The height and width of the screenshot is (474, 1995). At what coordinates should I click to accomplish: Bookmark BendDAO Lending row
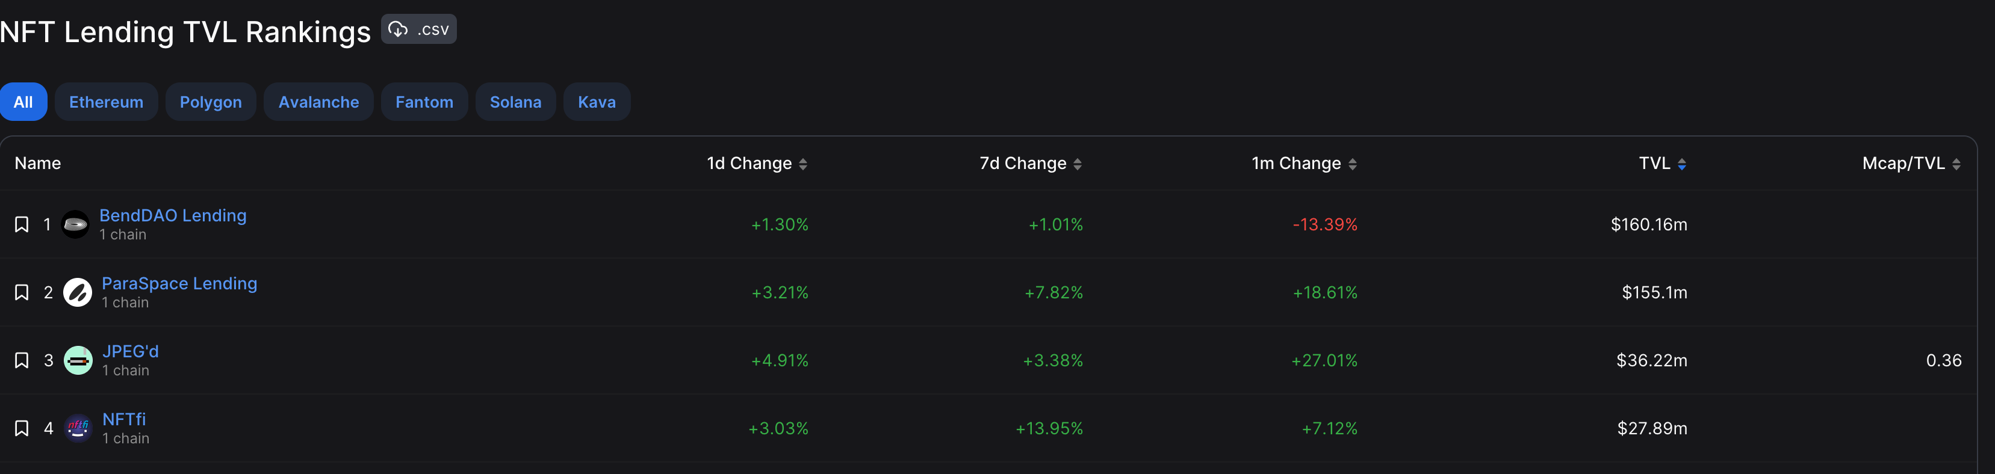22,224
